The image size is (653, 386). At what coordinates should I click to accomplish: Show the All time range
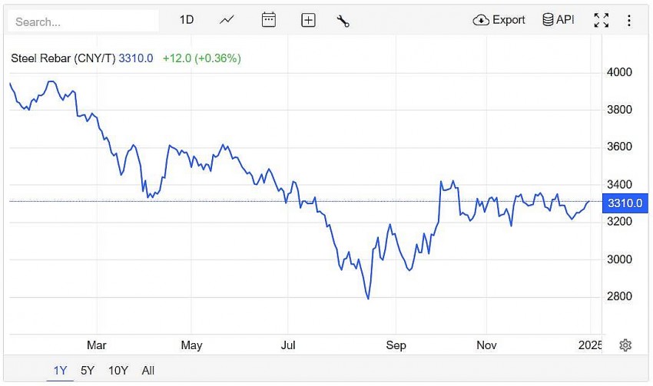[148, 371]
